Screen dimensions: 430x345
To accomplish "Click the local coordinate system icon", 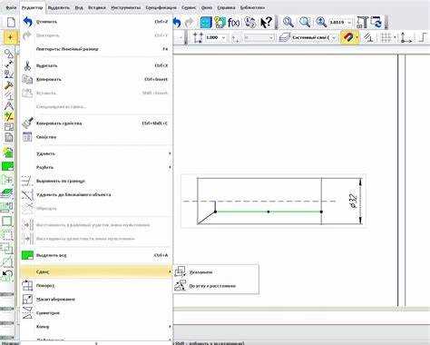I will click(x=406, y=38).
